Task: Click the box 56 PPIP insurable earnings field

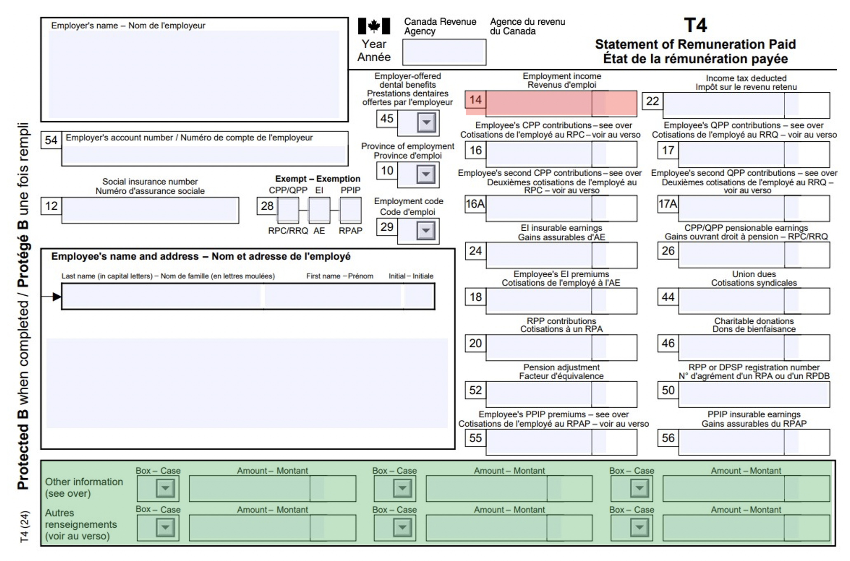Action: 754,442
